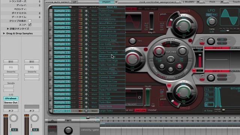The width and height of the screenshot is (240, 135).
Task: Choose KenDang Small from import list
Action: 112,40
